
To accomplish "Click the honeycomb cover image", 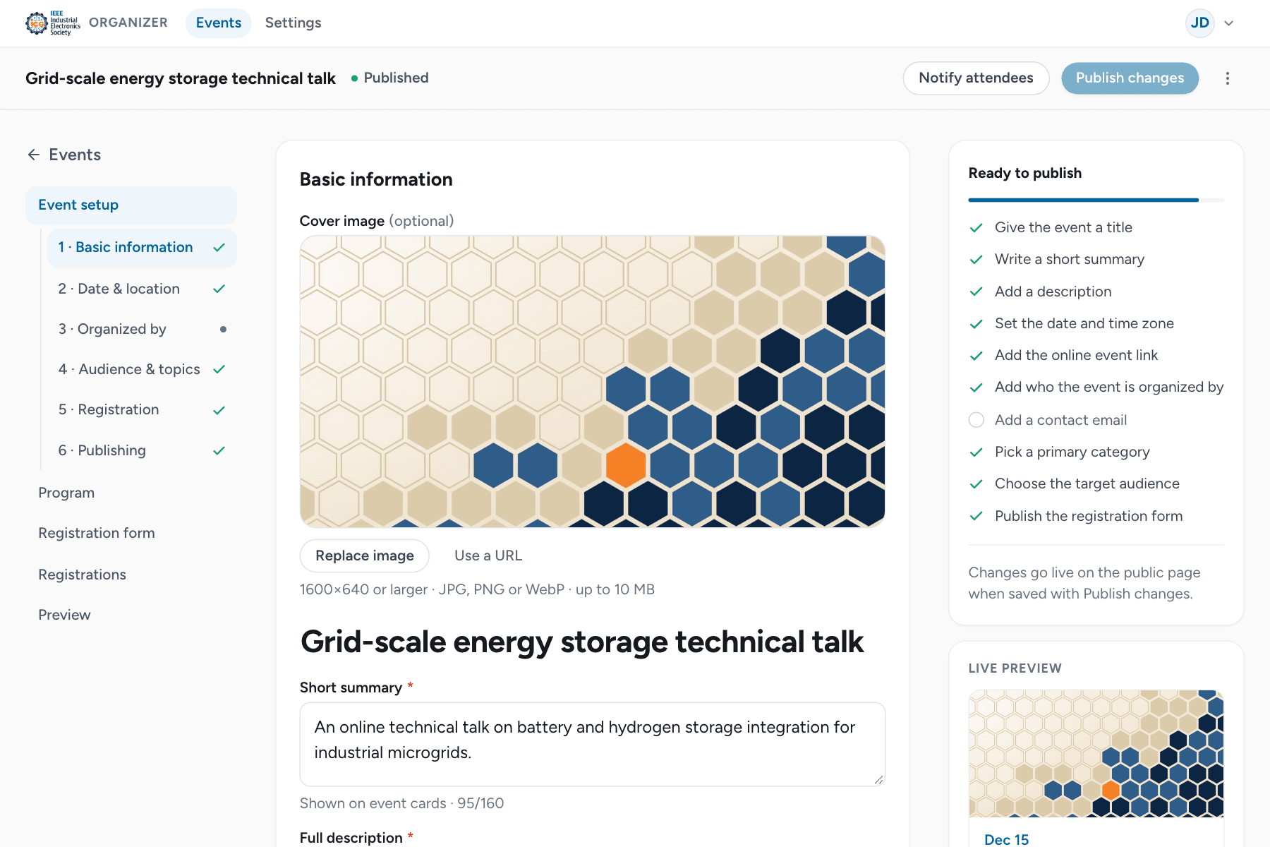I will 593,381.
